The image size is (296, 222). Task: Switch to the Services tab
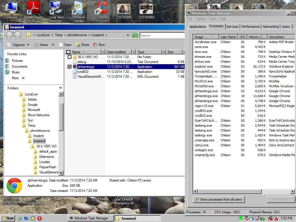tap(232, 27)
